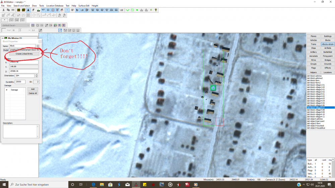This screenshot has width=335, height=188.
Task: Click the OBJ FILT filter icon
Action: [x=72, y=10]
